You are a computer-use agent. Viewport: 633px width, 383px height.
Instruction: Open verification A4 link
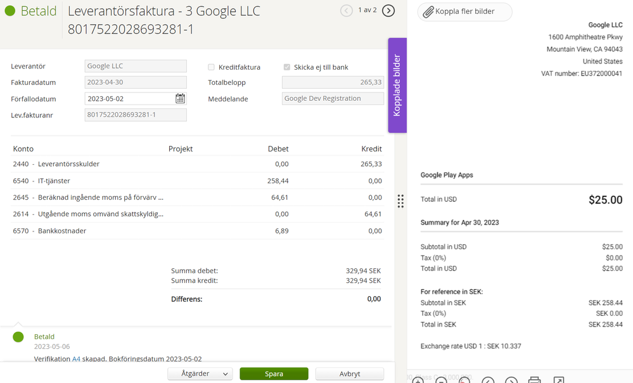click(76, 359)
